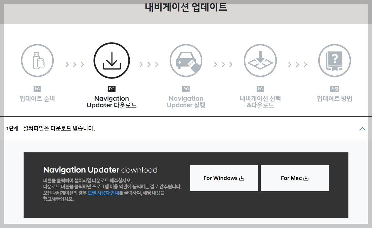Open the manual book icon for 업데이트 방법

334,60
